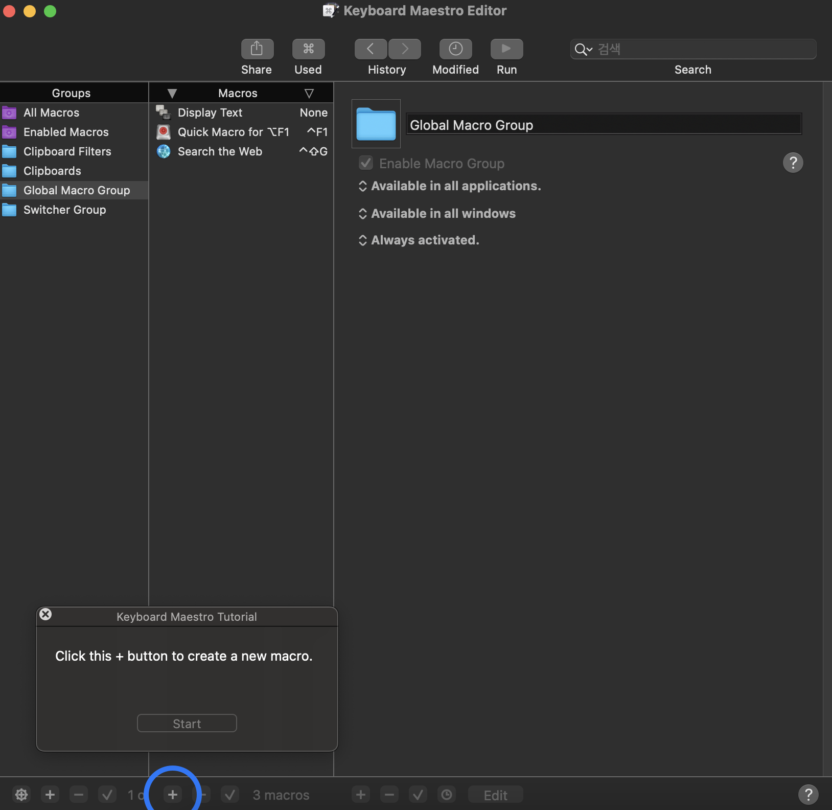Select the Global Macro Group row

pyautogui.click(x=74, y=190)
